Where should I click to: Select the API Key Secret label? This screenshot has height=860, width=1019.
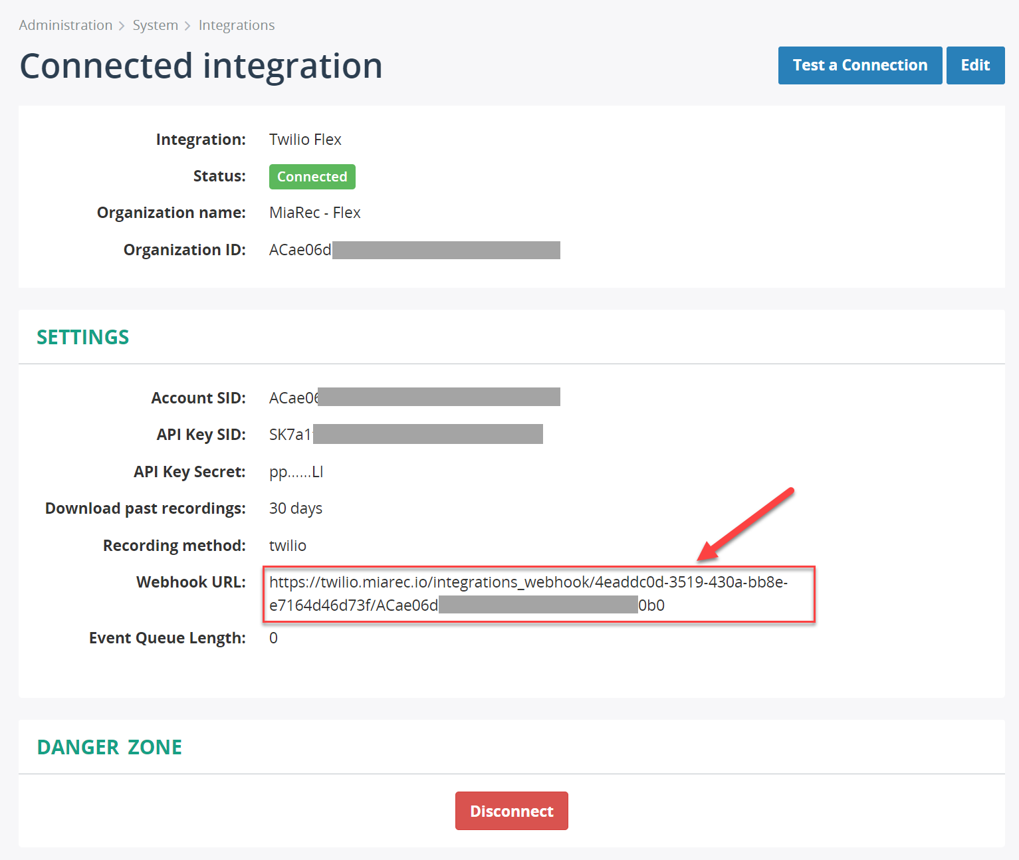click(x=189, y=472)
